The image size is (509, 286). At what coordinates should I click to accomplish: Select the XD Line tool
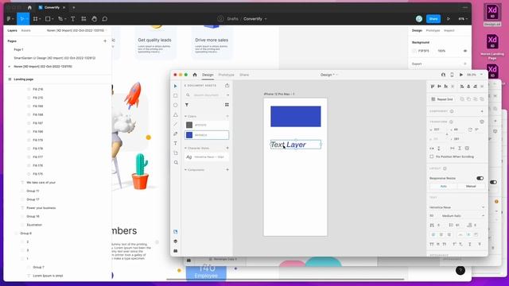(x=176, y=124)
